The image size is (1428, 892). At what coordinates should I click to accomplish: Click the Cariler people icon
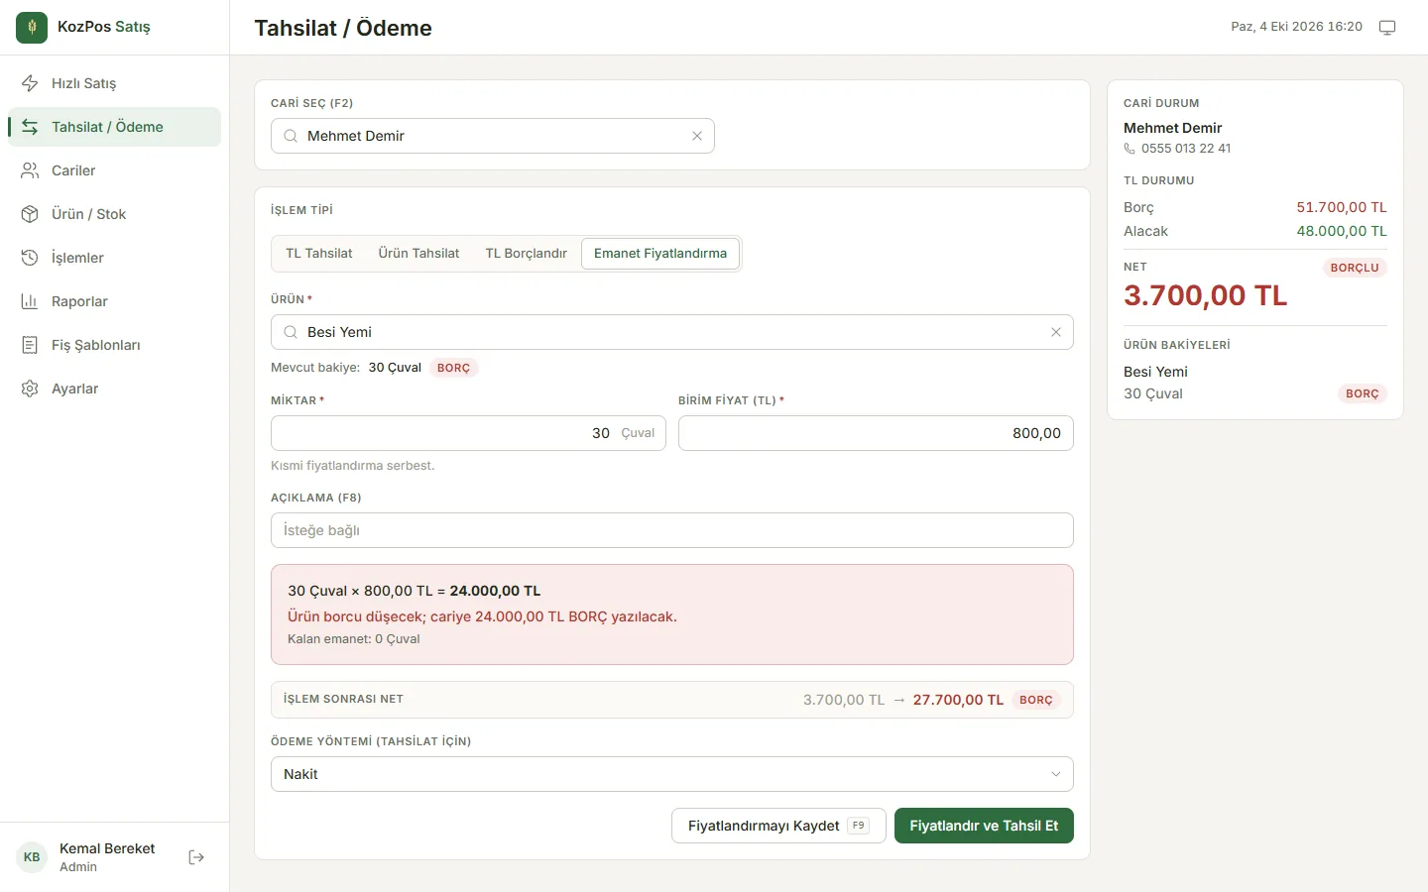pos(30,170)
